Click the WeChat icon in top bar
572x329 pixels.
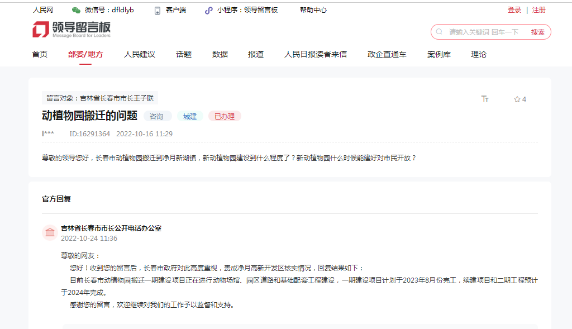[76, 10]
